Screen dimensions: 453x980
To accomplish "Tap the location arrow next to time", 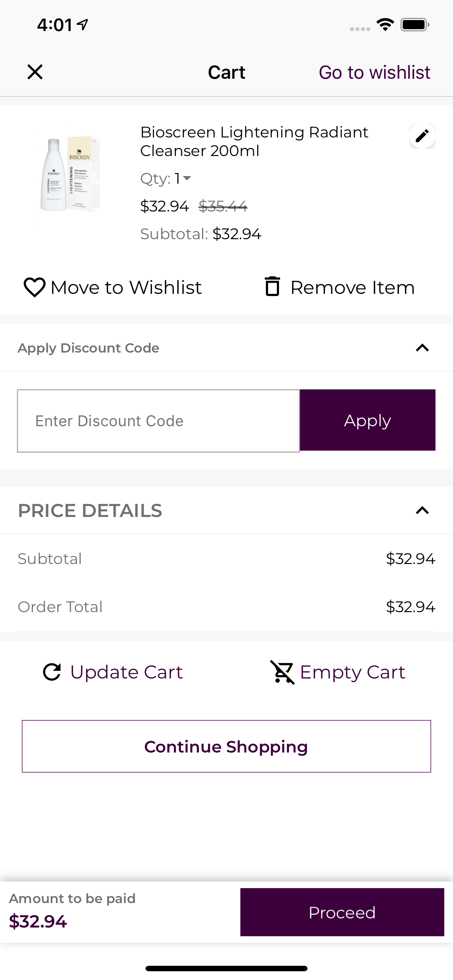I will click(x=82, y=25).
